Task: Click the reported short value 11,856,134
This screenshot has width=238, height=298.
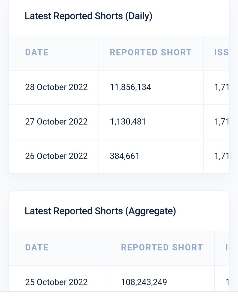Action: point(130,87)
